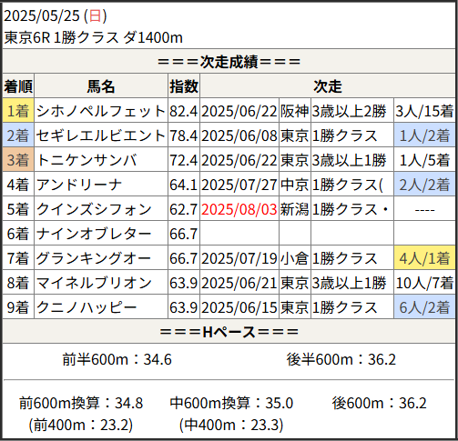Click horse name シホノペルフェット
The width and height of the screenshot is (458, 441).
[101, 111]
